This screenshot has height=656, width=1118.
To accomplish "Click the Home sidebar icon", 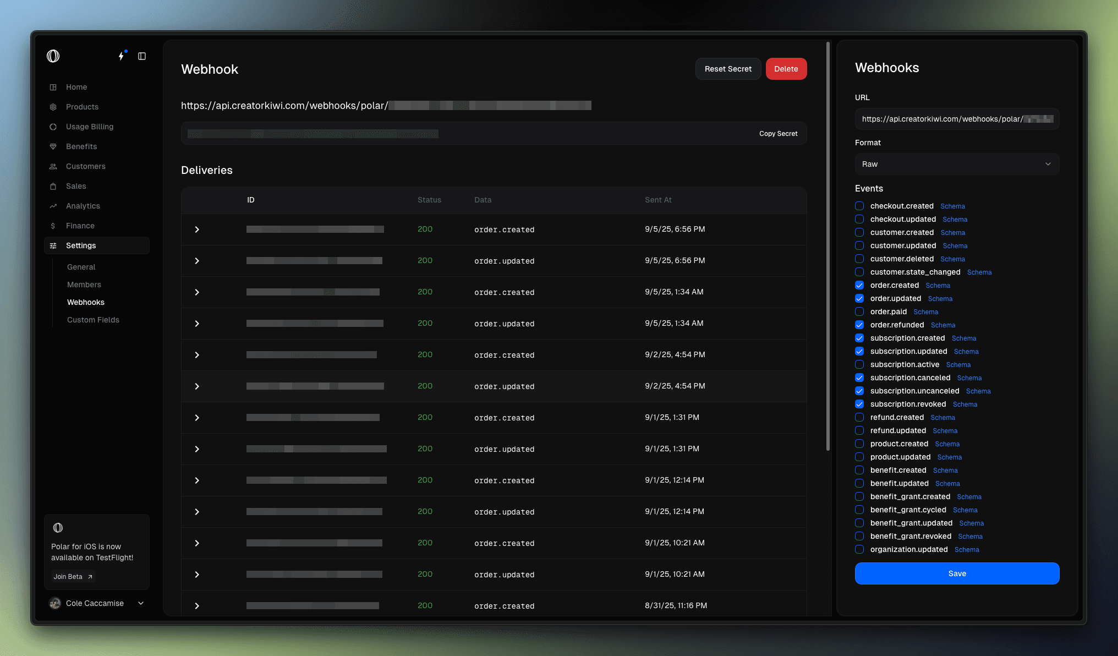I will tap(53, 87).
